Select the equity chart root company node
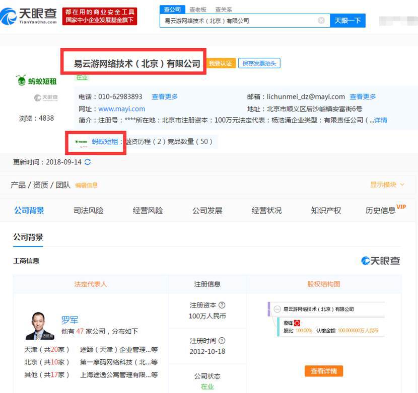 pos(319,309)
